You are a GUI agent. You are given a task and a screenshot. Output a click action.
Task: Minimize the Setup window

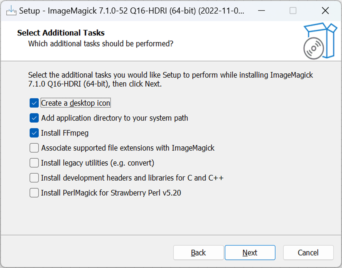tap(261, 11)
